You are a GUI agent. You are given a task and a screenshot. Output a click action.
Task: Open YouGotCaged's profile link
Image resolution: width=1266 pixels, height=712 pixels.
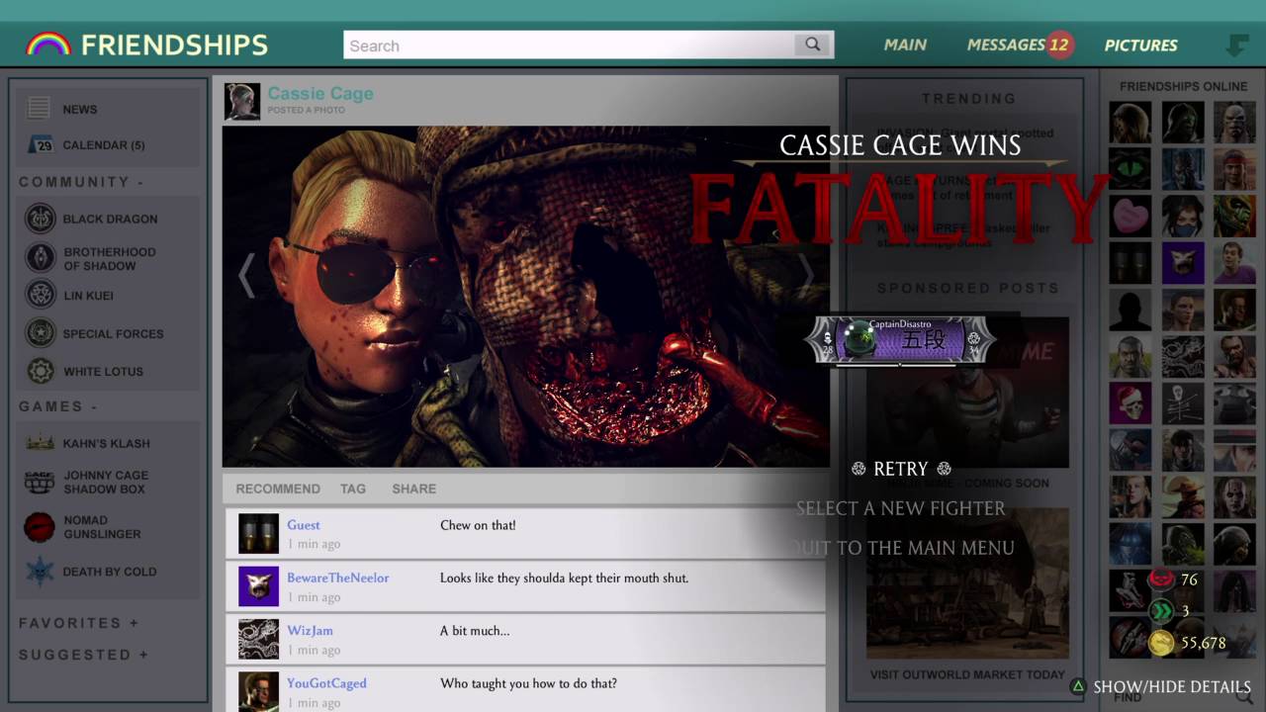tap(326, 683)
